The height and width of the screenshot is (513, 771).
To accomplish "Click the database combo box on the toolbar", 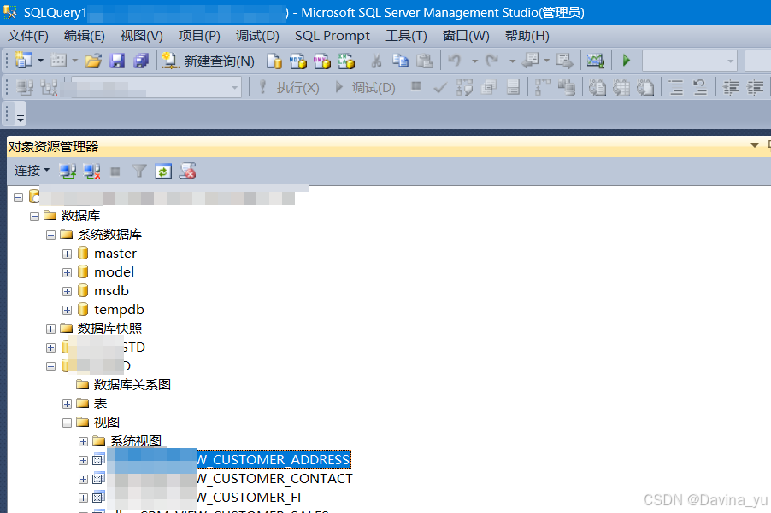I will [x=689, y=61].
